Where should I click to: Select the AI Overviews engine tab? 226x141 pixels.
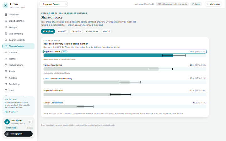tap(92, 31)
